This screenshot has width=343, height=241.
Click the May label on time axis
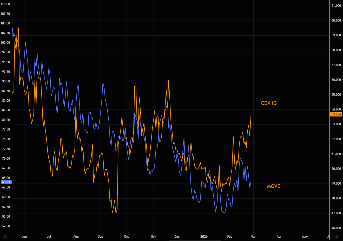305,237
